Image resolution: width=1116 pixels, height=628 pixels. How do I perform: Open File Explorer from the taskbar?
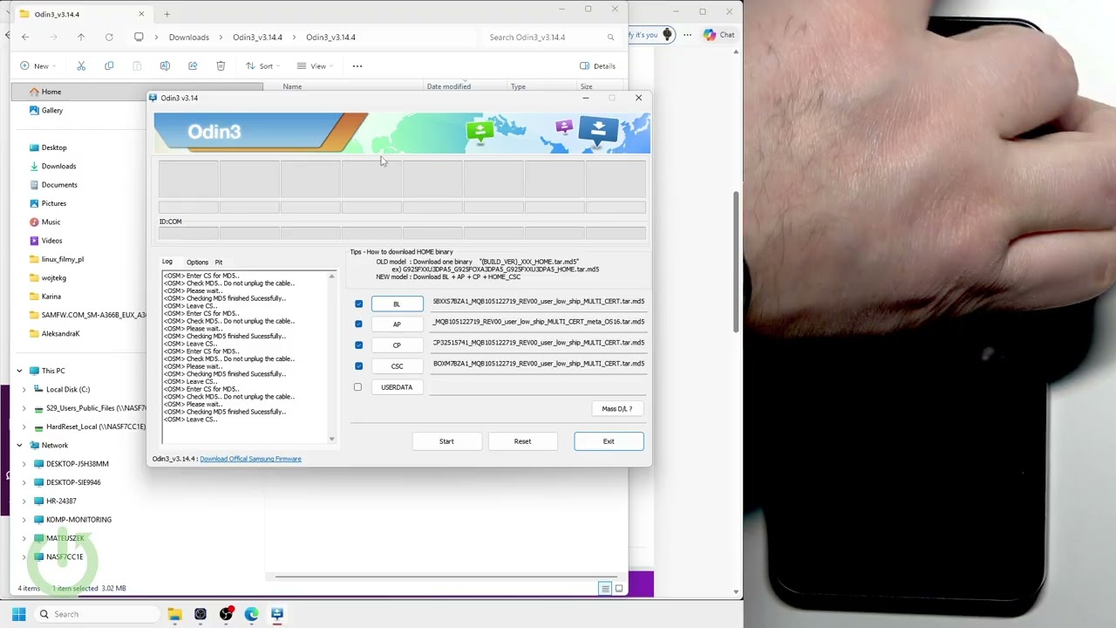tap(174, 614)
